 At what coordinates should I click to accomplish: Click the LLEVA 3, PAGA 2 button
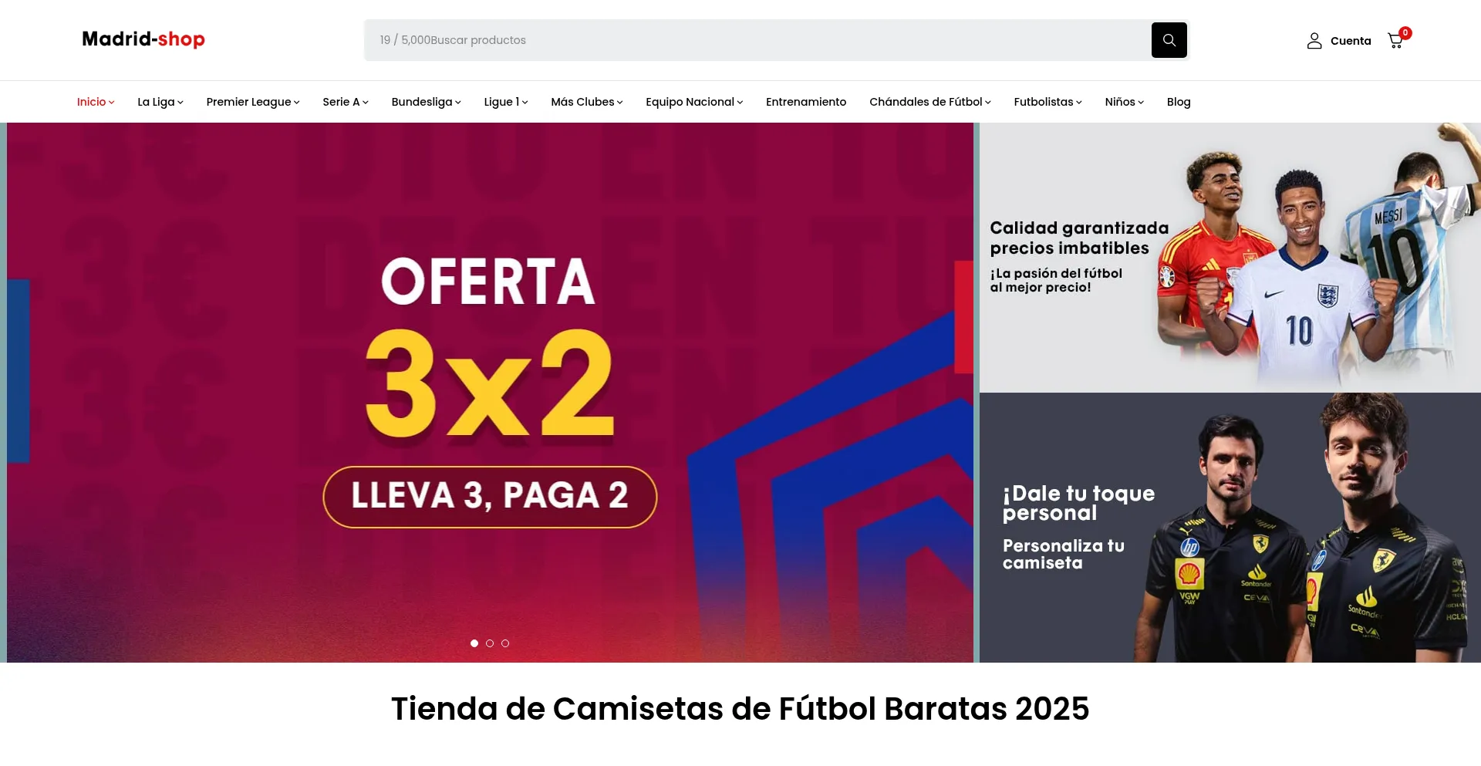pyautogui.click(x=490, y=497)
